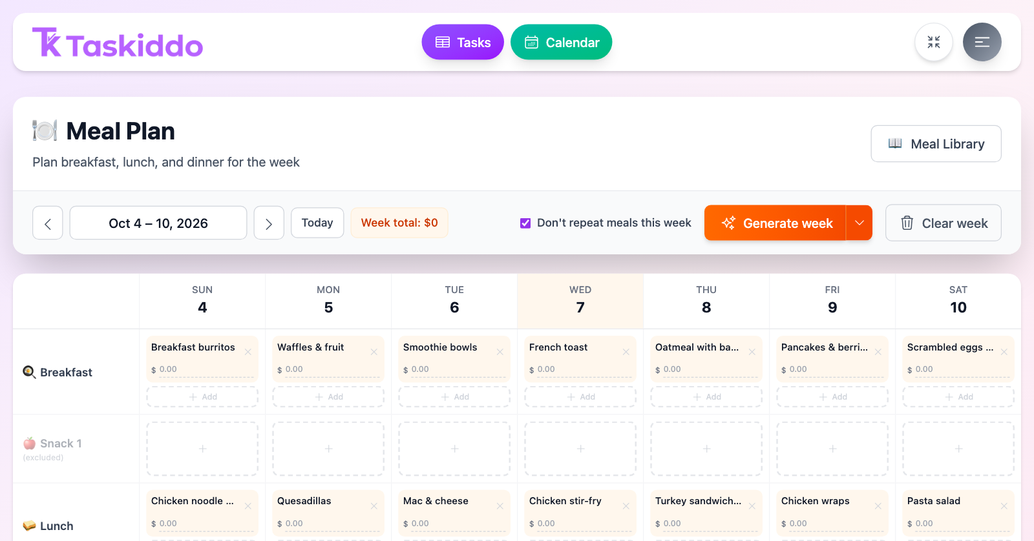Remove Pasta salad from Saturday lunch
Screen dimensions: 1034x541
(1004, 506)
